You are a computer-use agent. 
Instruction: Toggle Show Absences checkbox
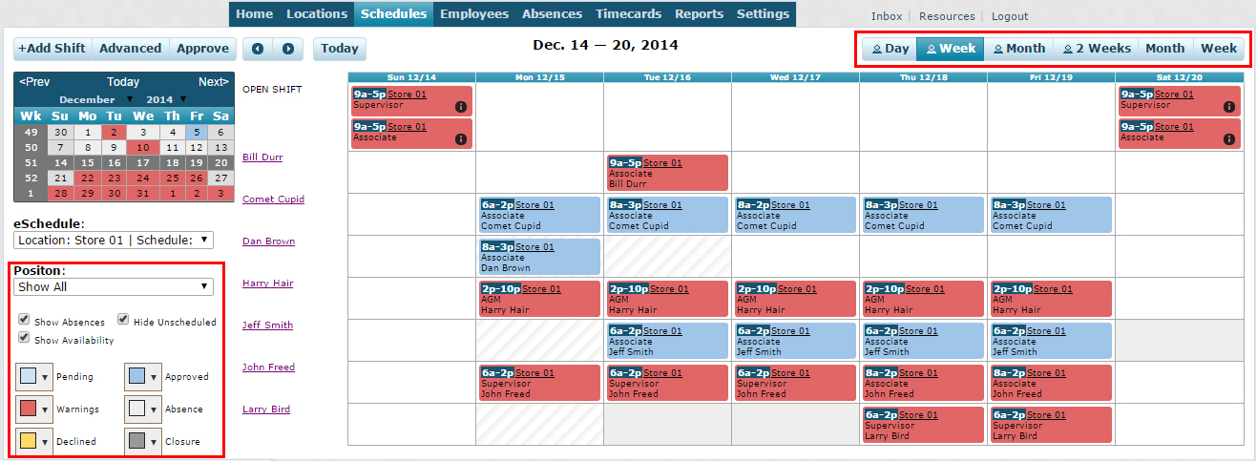[x=24, y=321]
